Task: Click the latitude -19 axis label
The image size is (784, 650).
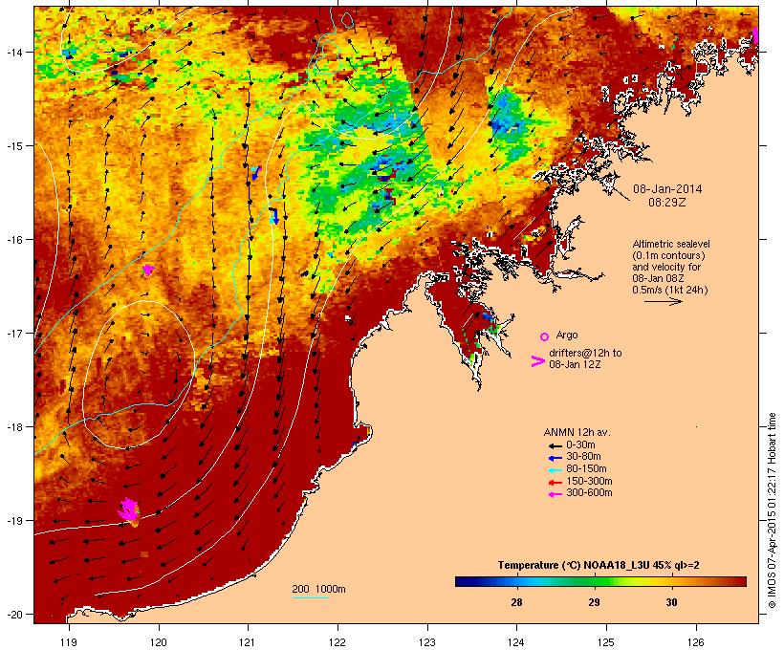Action: point(13,521)
